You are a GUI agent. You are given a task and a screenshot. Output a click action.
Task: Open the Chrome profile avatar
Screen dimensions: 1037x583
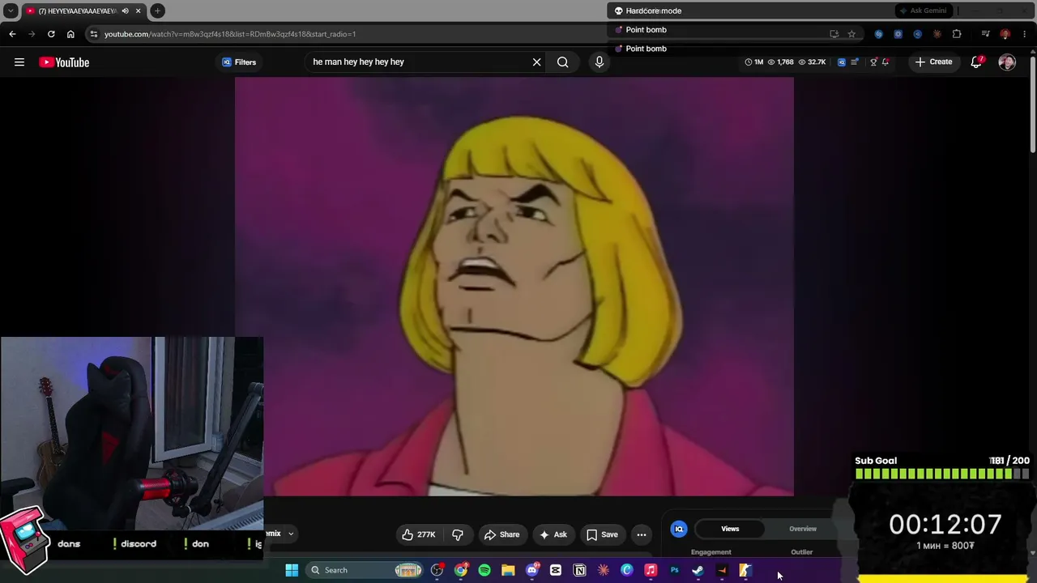click(x=1005, y=34)
